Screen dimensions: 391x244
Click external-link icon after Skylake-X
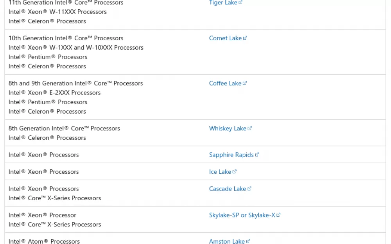(278, 215)
